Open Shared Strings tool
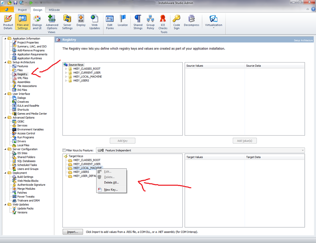The height and width of the screenshot is (243, 316). click(x=138, y=22)
